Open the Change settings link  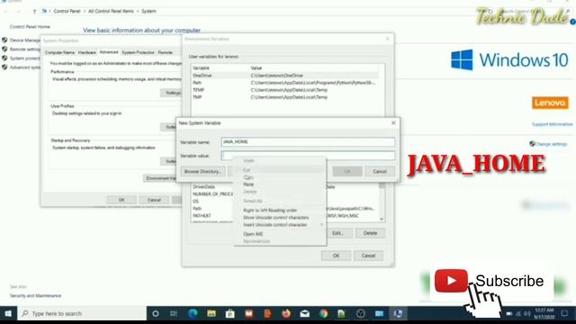coord(551,144)
